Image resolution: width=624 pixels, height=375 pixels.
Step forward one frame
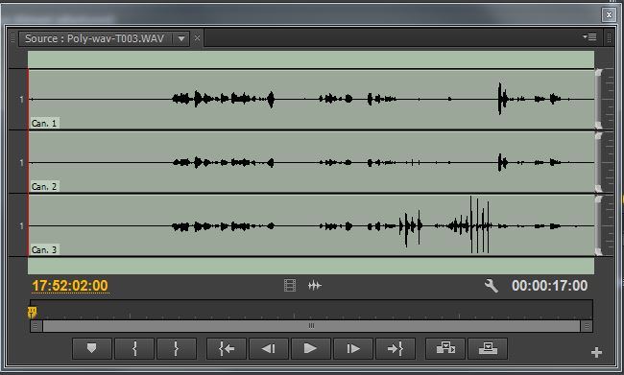point(353,349)
